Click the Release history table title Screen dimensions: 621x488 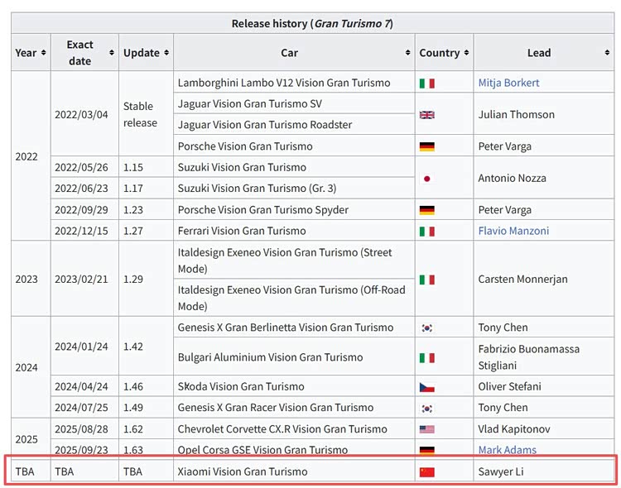(311, 23)
